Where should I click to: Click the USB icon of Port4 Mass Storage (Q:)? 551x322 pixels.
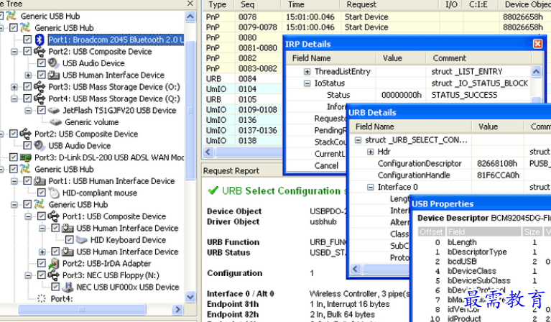click(40, 98)
